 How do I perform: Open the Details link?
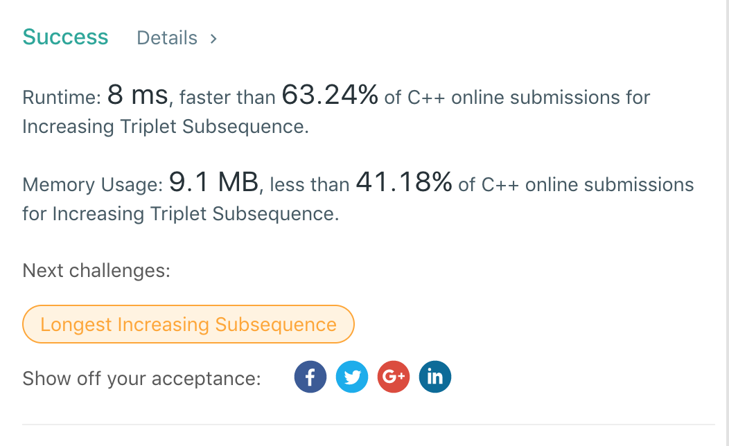pyautogui.click(x=167, y=38)
